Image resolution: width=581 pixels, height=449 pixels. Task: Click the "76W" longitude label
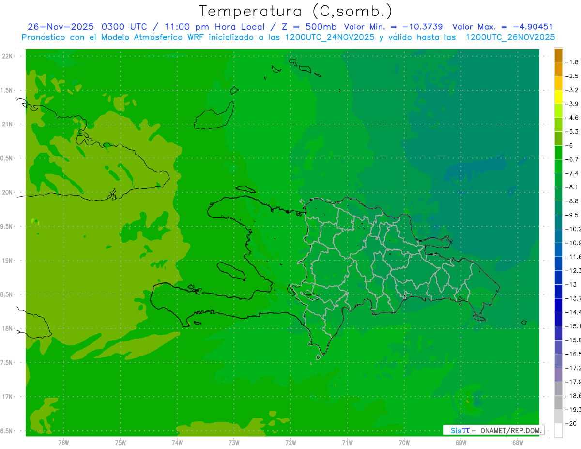click(x=63, y=442)
